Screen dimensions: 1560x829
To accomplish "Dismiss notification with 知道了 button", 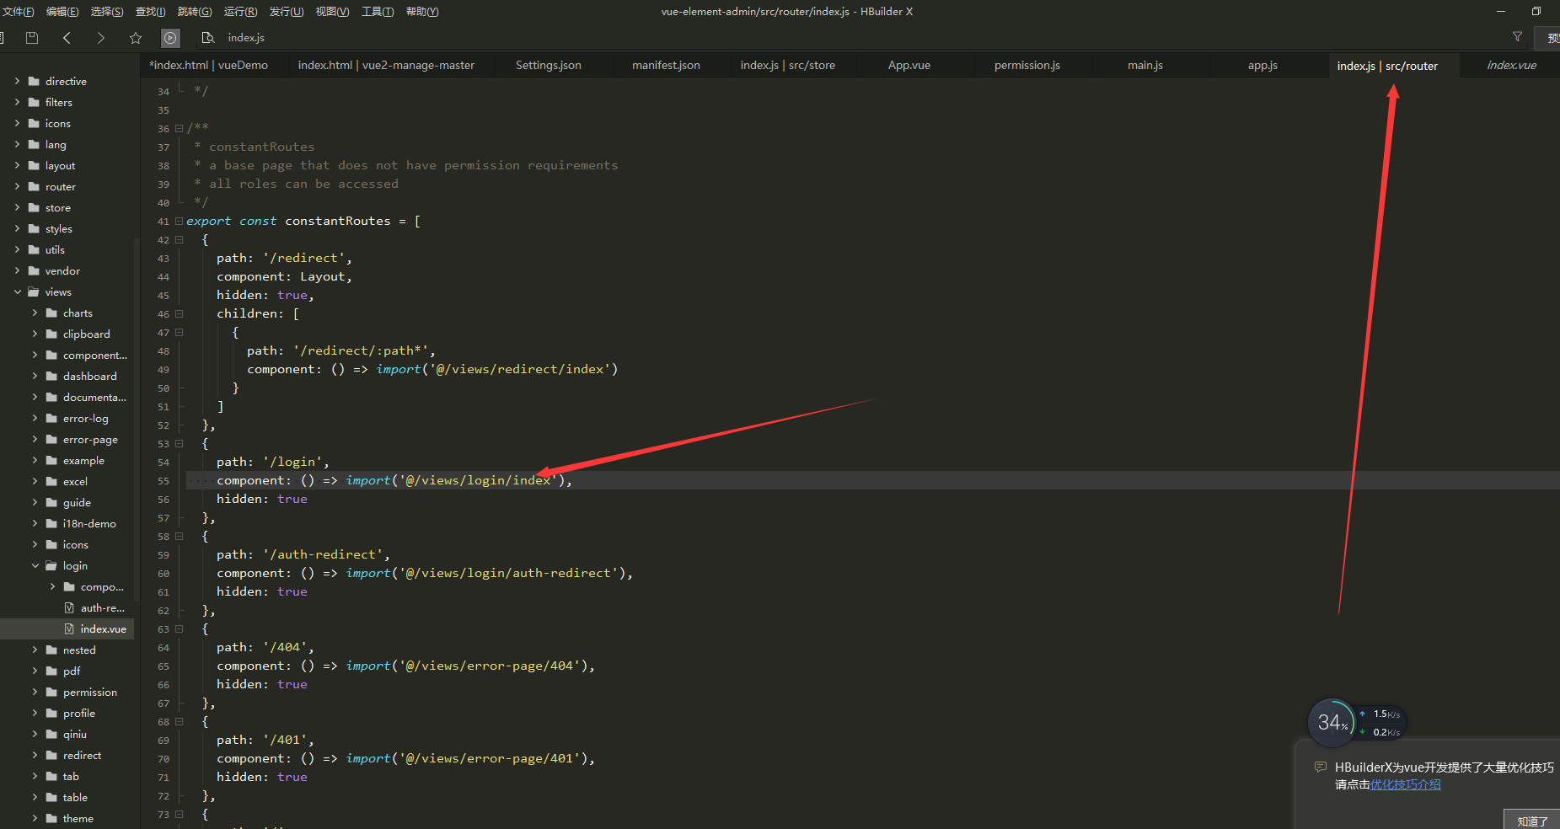I will 1531,821.
